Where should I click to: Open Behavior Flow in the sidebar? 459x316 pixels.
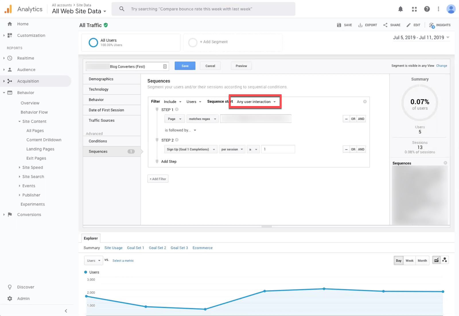coord(34,112)
